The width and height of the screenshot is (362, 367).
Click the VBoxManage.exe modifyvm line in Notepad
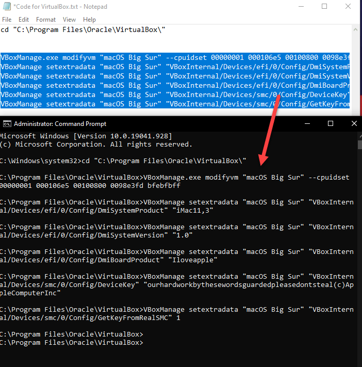point(175,57)
